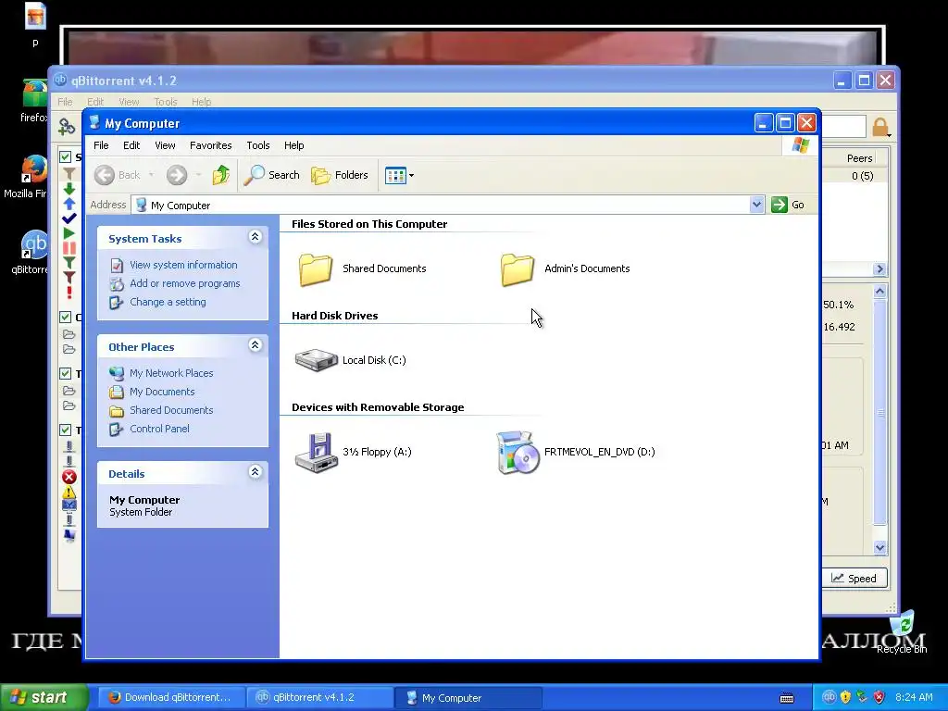Image resolution: width=948 pixels, height=711 pixels.
Task: Open the Edit menu in My Computer
Action: pyautogui.click(x=131, y=145)
